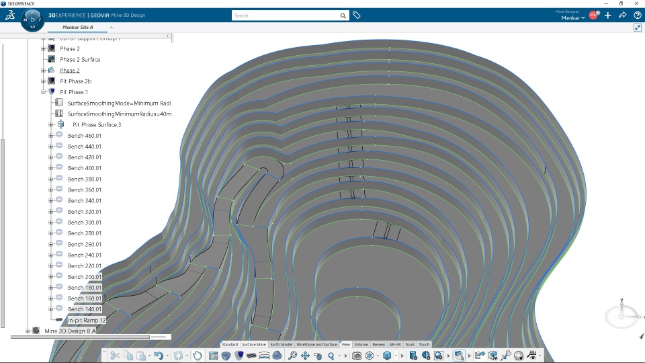Viewport: 645px width, 363px height.
Task: Open the properties list icon in toolbar
Action: click(213, 356)
